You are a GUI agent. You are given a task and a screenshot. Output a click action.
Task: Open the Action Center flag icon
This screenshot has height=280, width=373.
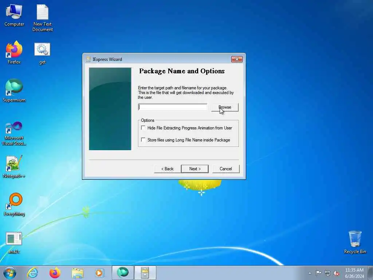pyautogui.click(x=318, y=273)
